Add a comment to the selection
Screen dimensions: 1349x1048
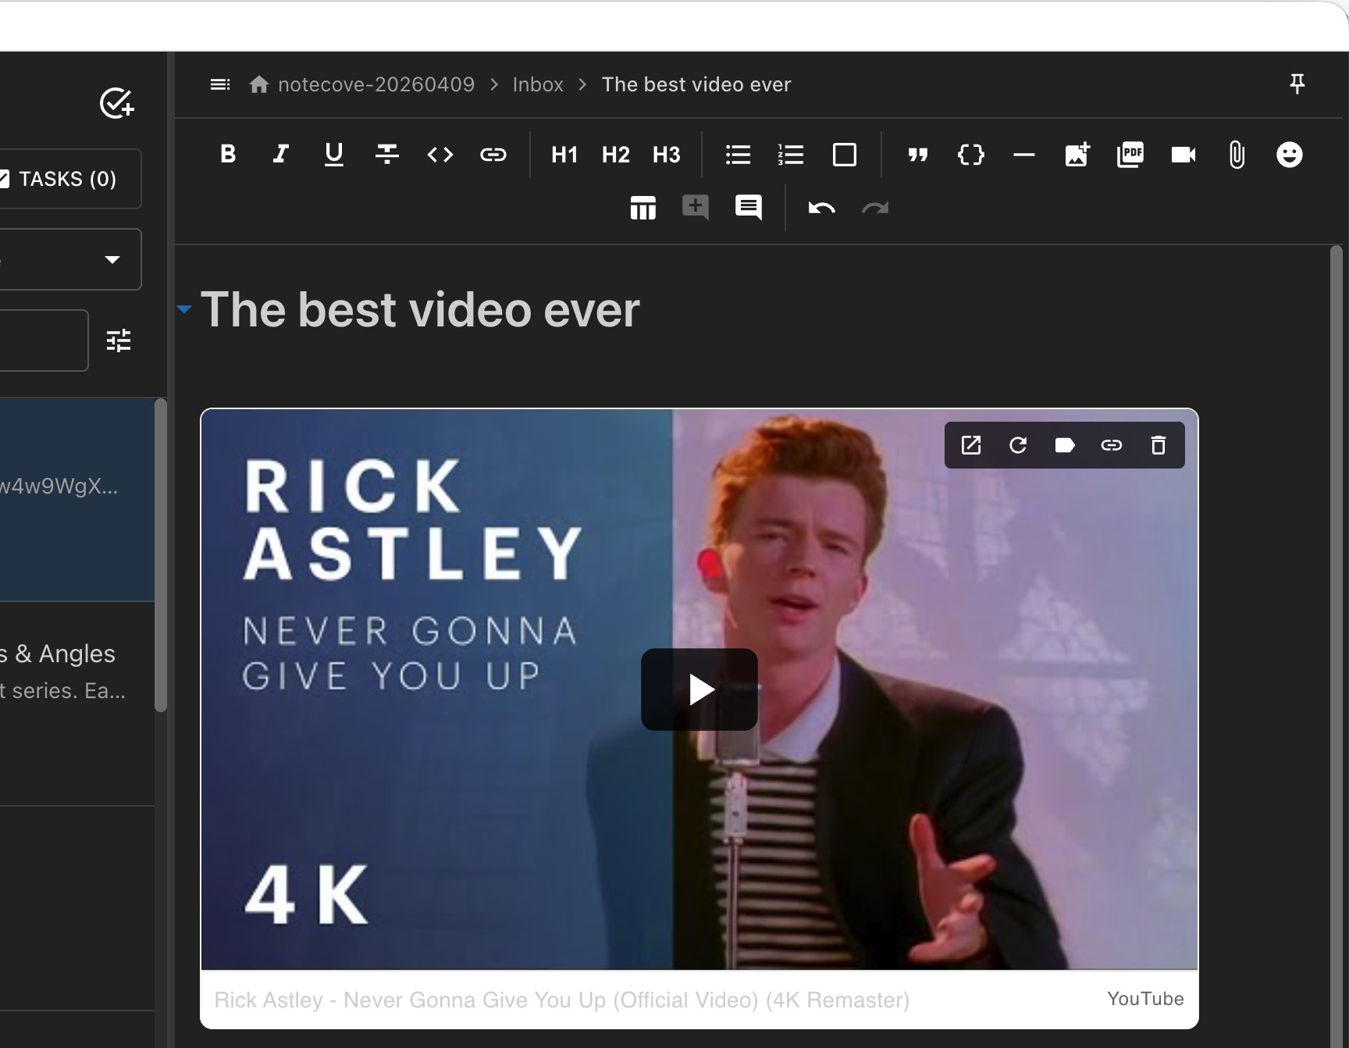tap(696, 208)
